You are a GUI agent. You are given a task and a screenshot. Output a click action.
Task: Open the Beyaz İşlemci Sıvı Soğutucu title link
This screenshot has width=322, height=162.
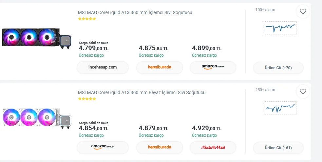[142, 92]
